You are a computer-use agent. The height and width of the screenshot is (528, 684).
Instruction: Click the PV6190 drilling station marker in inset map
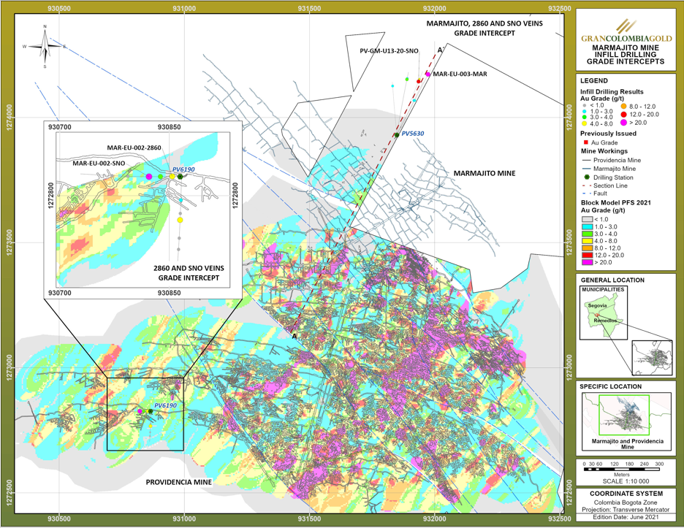(180, 176)
